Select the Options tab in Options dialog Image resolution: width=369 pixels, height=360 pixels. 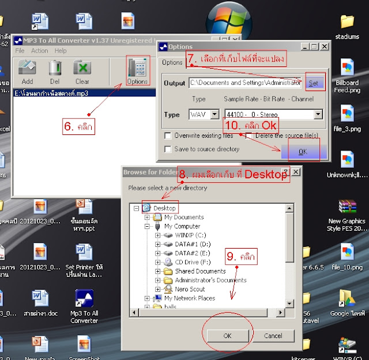coord(172,62)
